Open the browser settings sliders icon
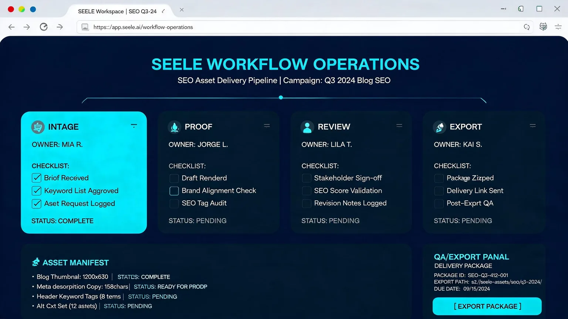 pos(558,27)
